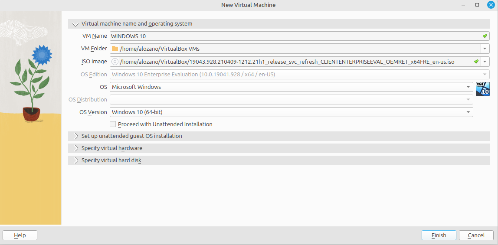Maximize the New Virtual Machine window

pos(477,5)
